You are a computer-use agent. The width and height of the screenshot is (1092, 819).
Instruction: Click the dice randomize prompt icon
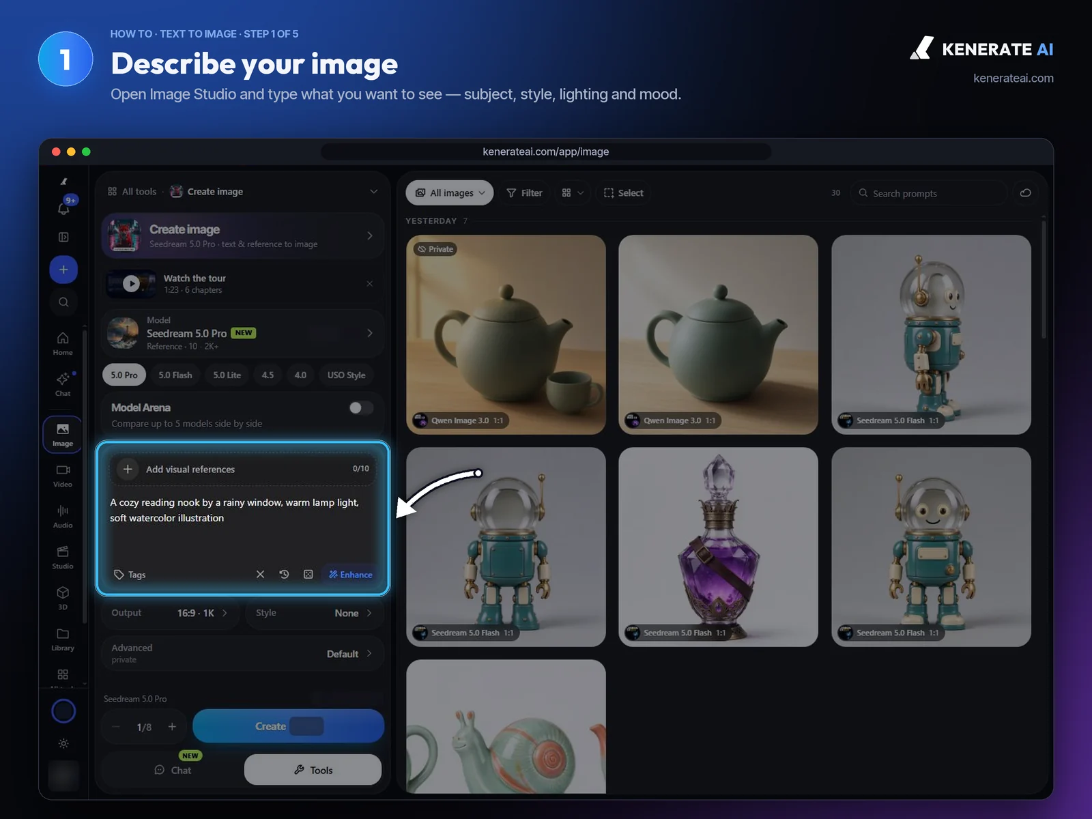click(x=308, y=575)
